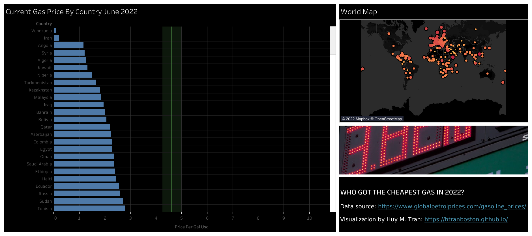Select the Nigeria country label
Image resolution: width=532 pixels, height=236 pixels.
(x=44, y=75)
